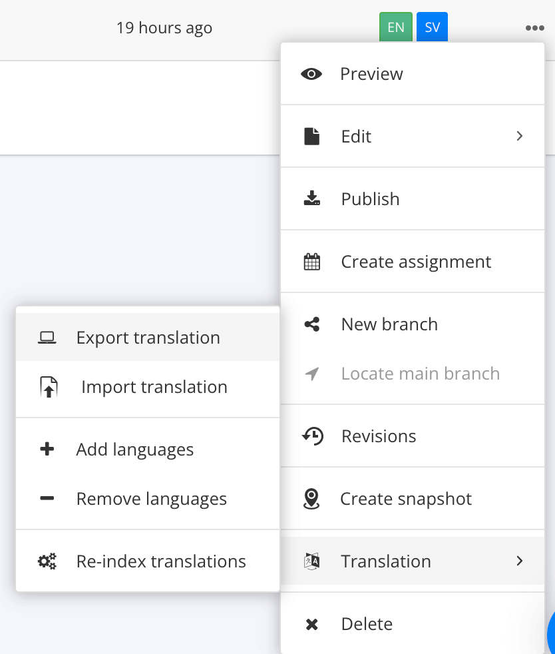Click the Revisions history clock icon

(311, 436)
